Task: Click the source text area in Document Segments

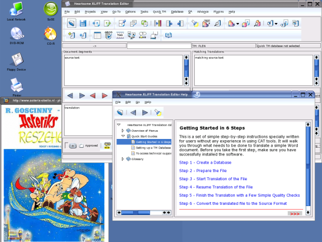Action: coord(124,70)
